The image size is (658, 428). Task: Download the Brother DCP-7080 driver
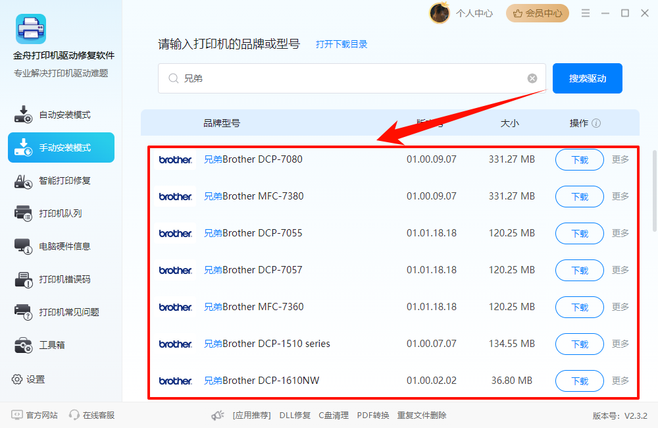580,159
